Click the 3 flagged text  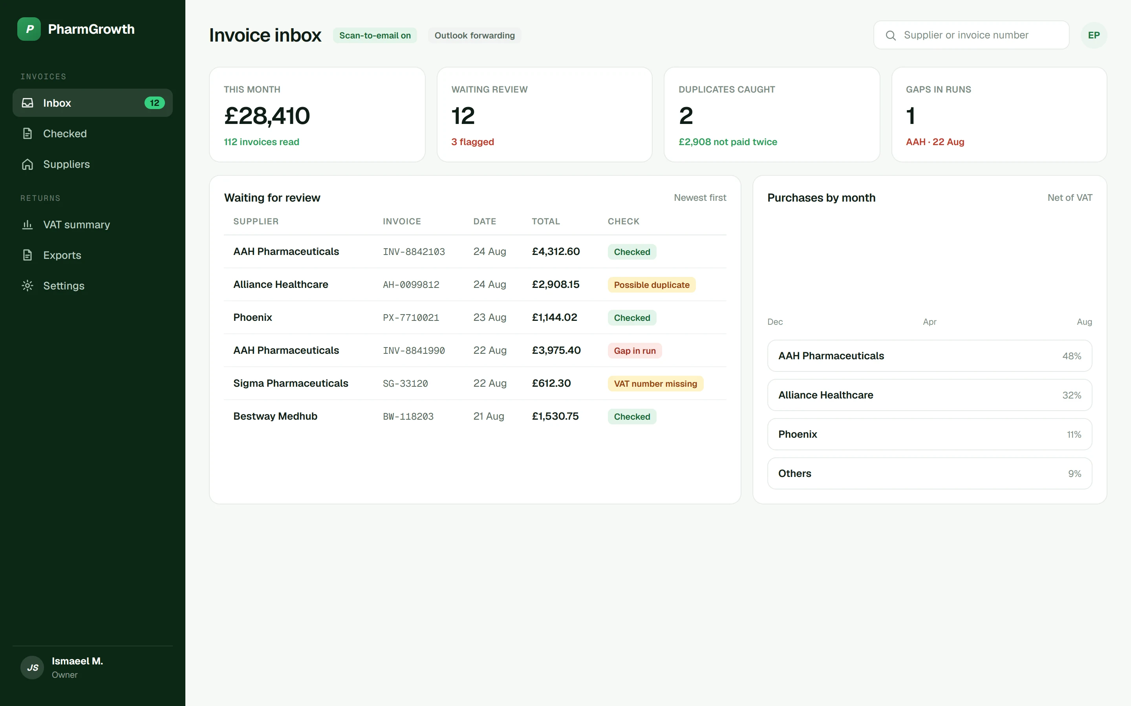click(x=472, y=142)
